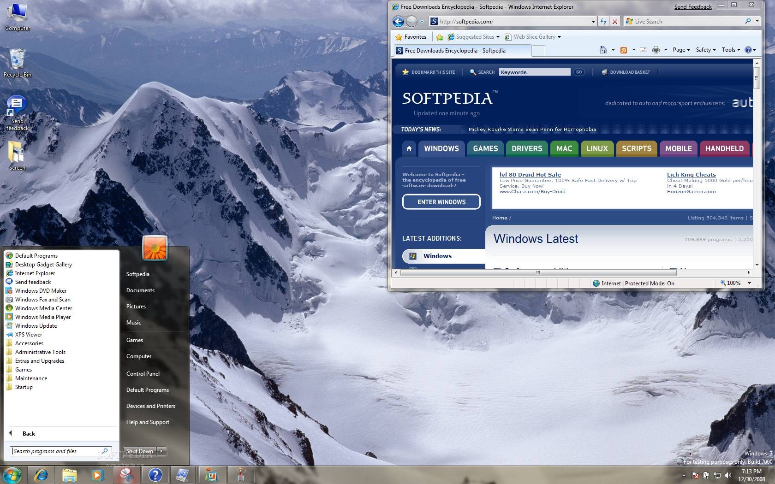775x484 pixels.
Task: Switch to the MAC tab on Softpedia
Action: pyautogui.click(x=564, y=148)
